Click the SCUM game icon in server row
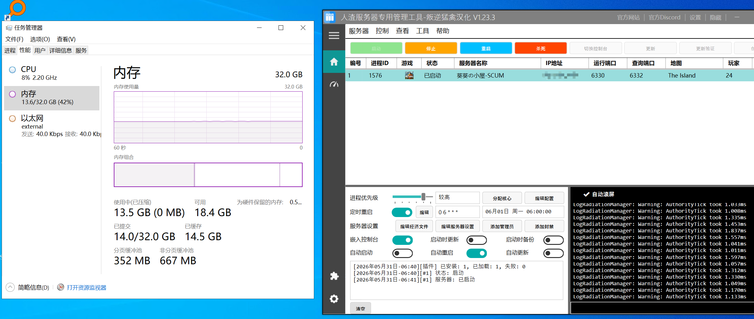754x319 pixels. pyautogui.click(x=409, y=75)
